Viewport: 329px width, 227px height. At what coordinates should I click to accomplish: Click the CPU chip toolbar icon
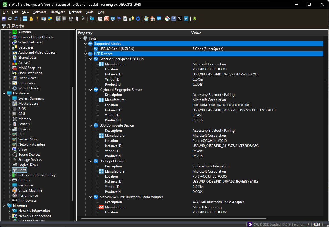(64, 19)
